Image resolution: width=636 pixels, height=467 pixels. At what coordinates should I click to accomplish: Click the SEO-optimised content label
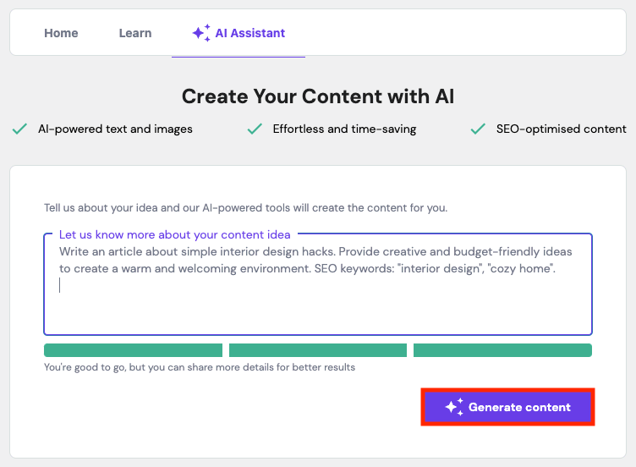coord(562,129)
